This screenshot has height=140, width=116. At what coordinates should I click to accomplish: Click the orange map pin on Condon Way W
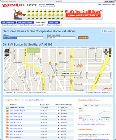click(x=50, y=63)
